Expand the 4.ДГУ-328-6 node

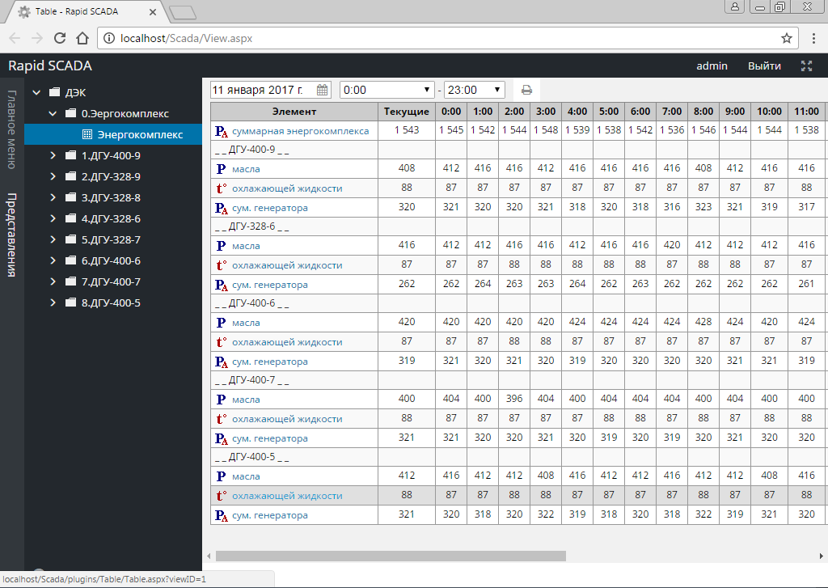53,218
